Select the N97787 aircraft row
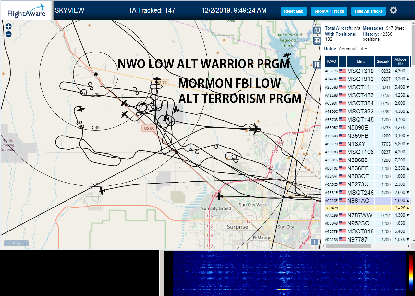 click(x=368, y=239)
